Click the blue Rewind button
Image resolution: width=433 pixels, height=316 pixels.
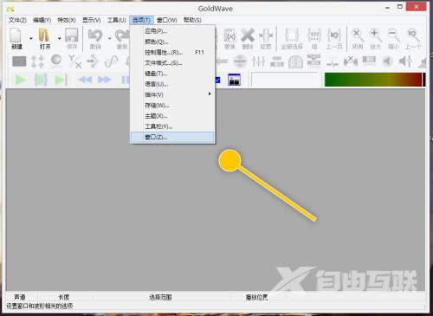(x=85, y=80)
